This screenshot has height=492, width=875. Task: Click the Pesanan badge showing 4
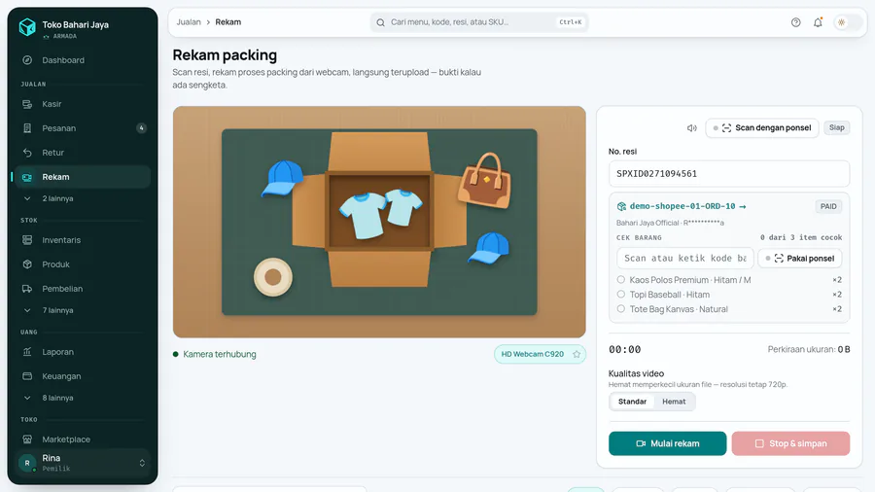click(141, 128)
